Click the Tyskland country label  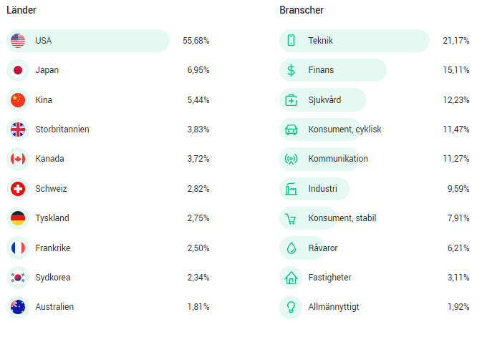[52, 218]
